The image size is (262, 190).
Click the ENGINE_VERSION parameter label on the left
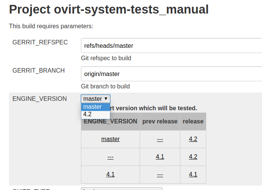40,99
